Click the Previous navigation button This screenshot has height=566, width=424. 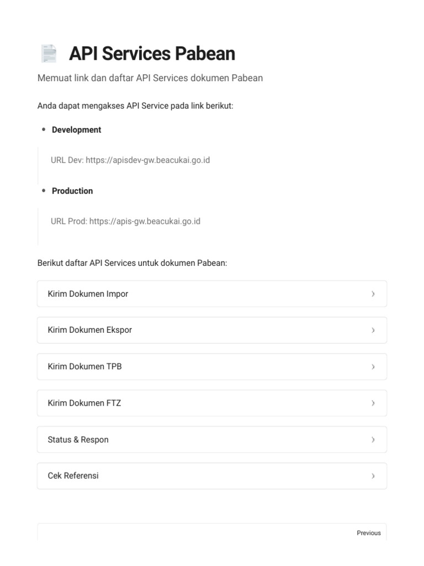coord(368,533)
